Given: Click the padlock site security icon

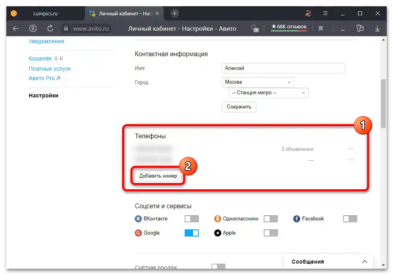Looking at the screenshot, I should 66,28.
